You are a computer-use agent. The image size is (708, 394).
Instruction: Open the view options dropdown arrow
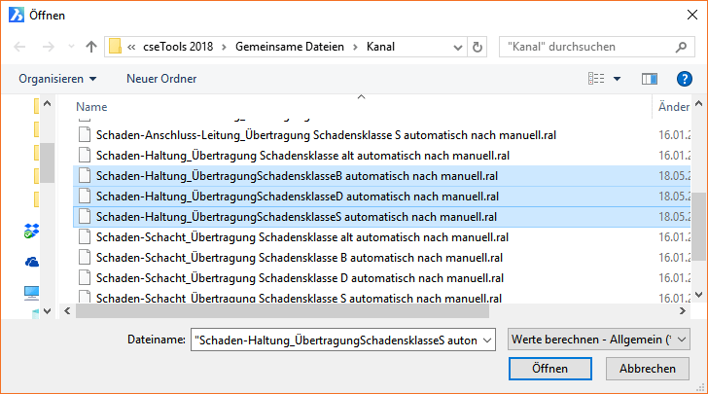coord(617,78)
